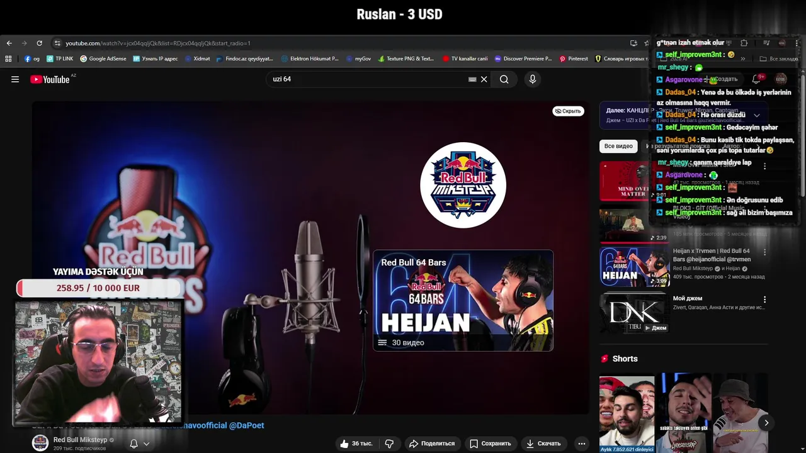Open Red Bull Miksteyp channel name below video
Image resolution: width=806 pixels, height=453 pixels.
(x=80, y=440)
